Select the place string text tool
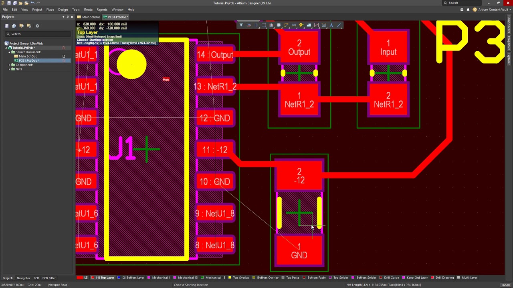The image size is (513, 288). pyautogui.click(x=331, y=25)
